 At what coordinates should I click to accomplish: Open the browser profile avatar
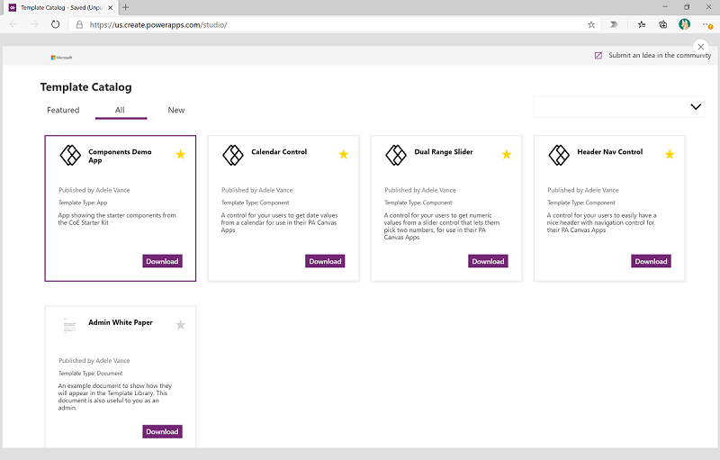click(684, 24)
